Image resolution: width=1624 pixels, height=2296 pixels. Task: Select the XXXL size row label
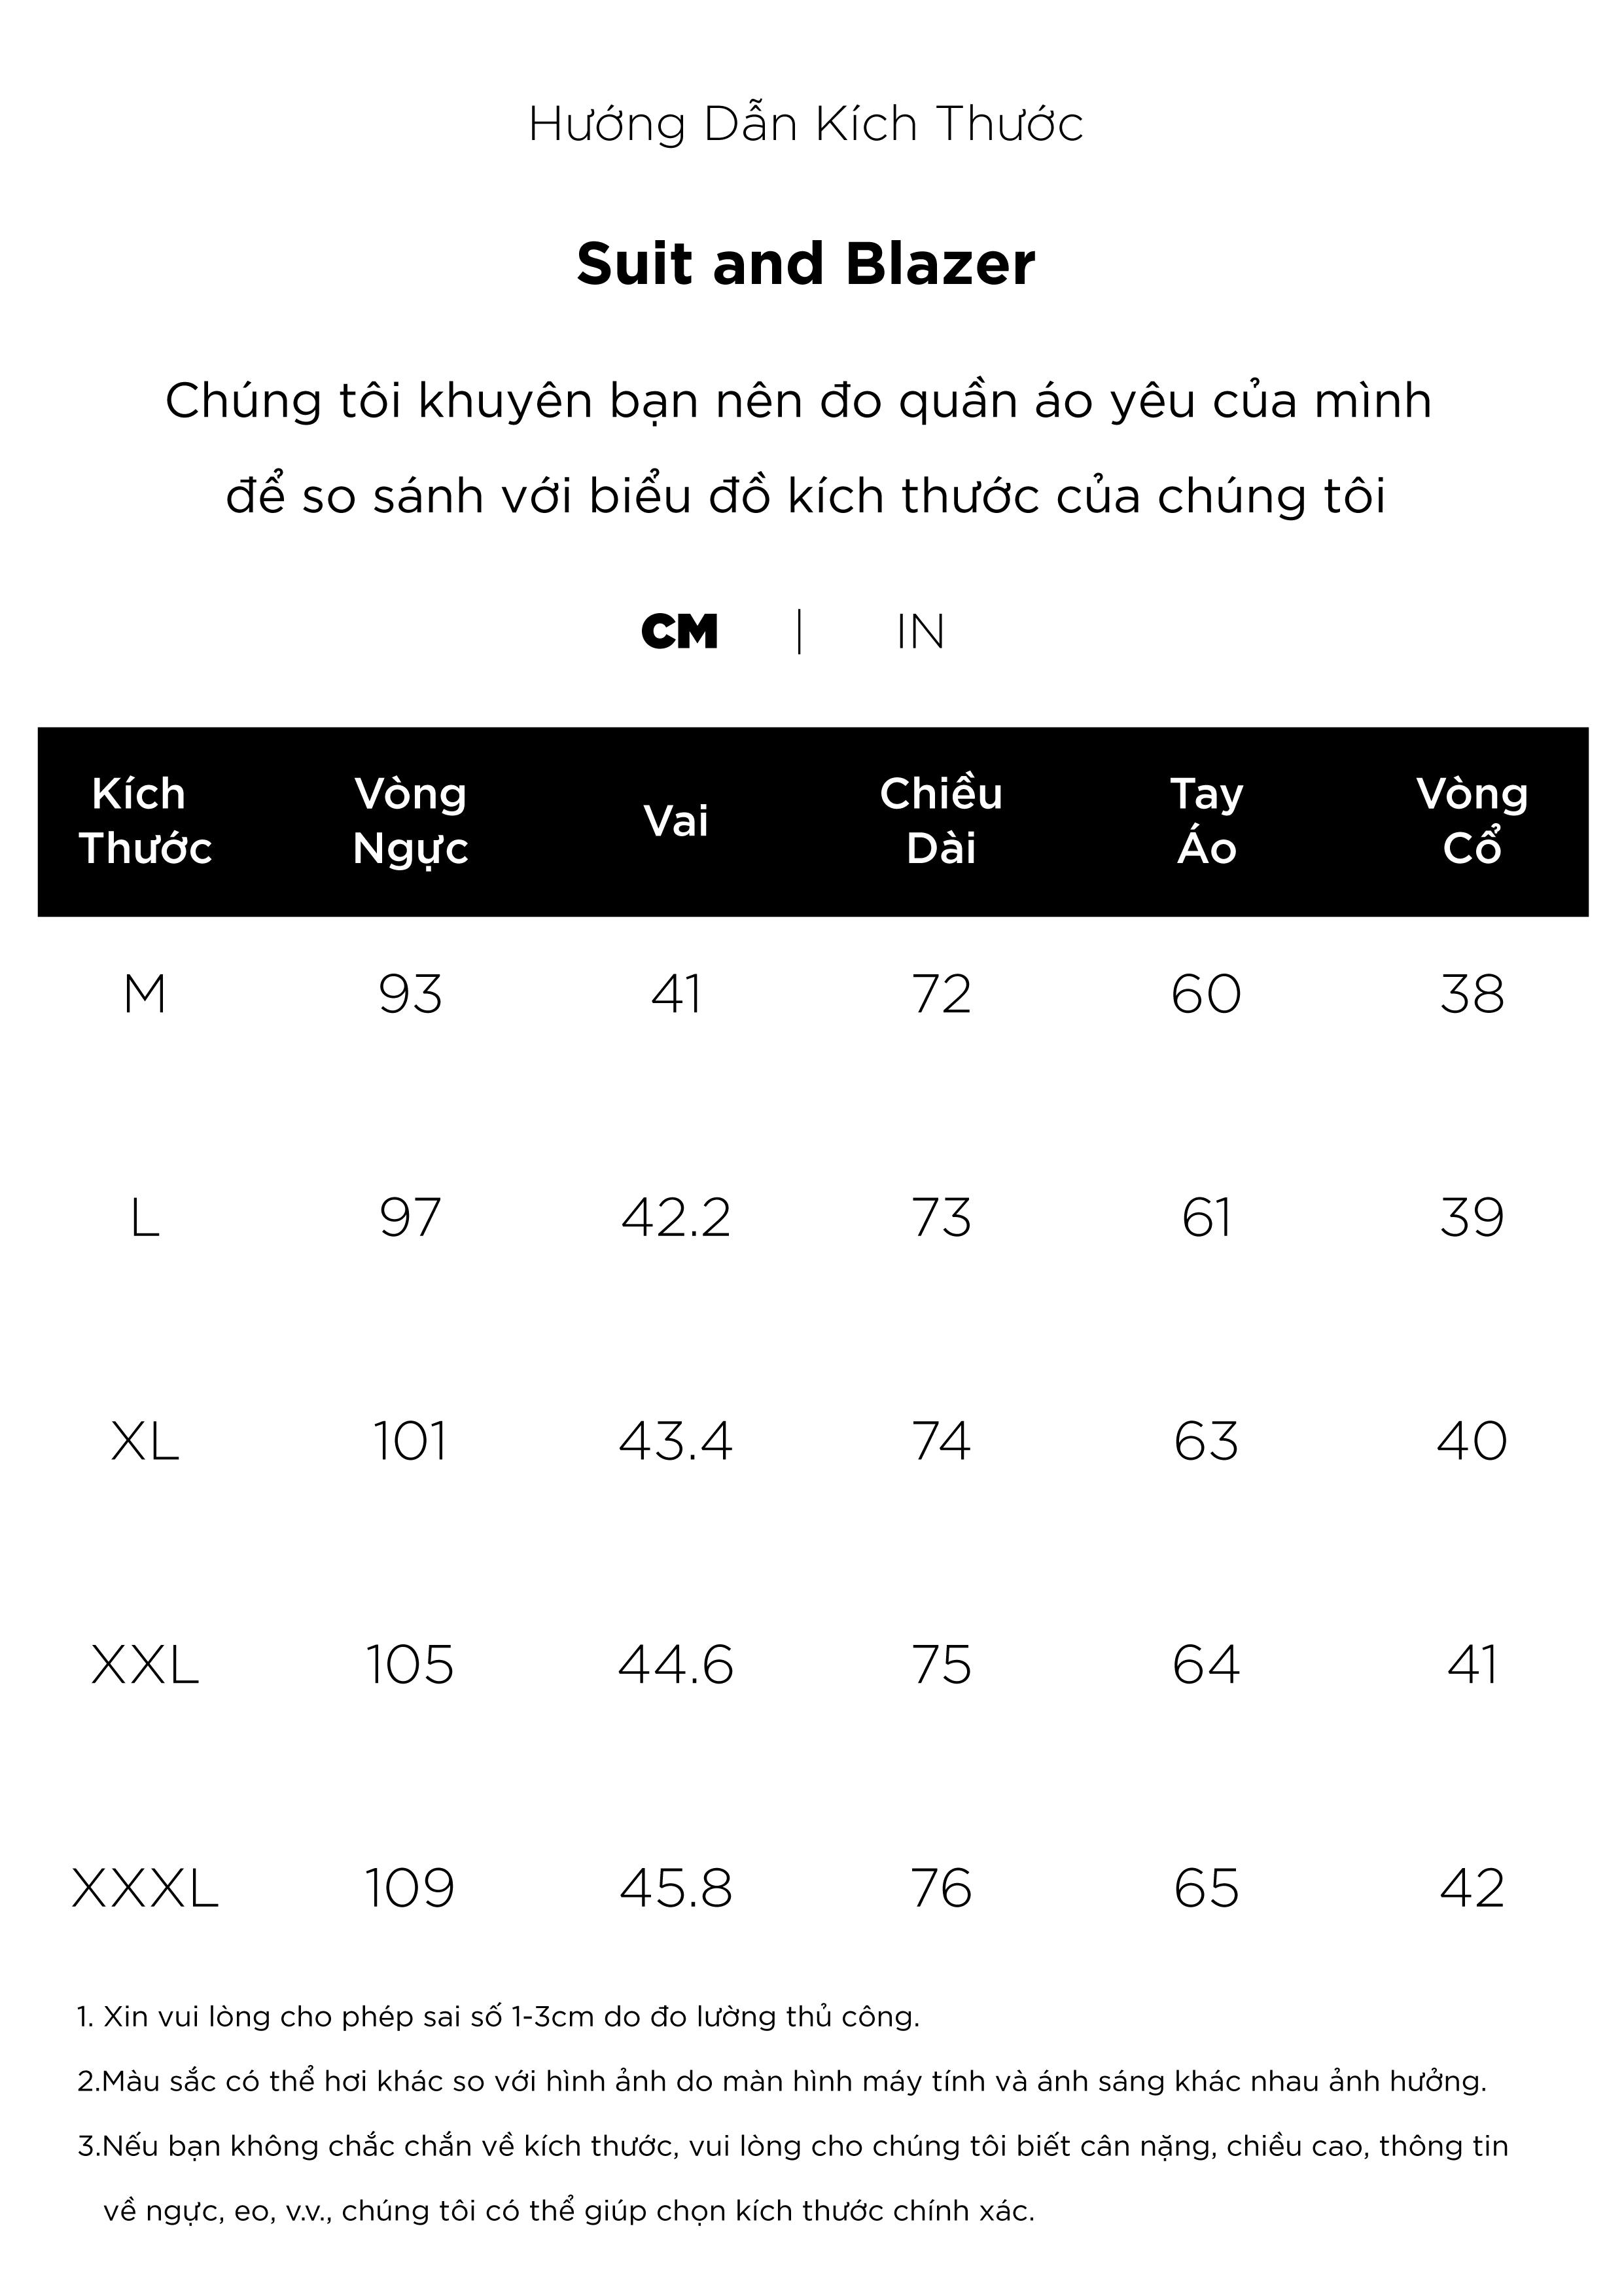tap(145, 1888)
